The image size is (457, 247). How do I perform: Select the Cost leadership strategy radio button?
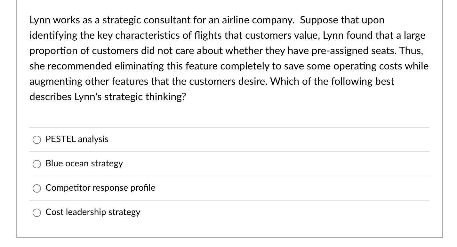point(37,212)
